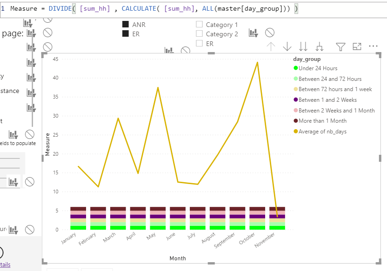
Task: Click the February axis label
Action: tap(87, 239)
